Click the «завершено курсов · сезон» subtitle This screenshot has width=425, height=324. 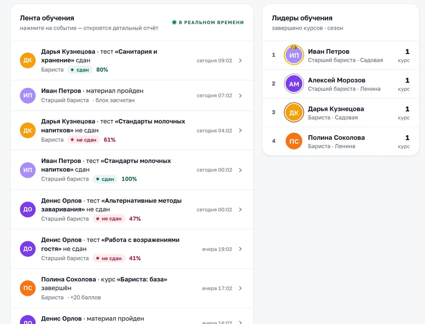point(307,28)
